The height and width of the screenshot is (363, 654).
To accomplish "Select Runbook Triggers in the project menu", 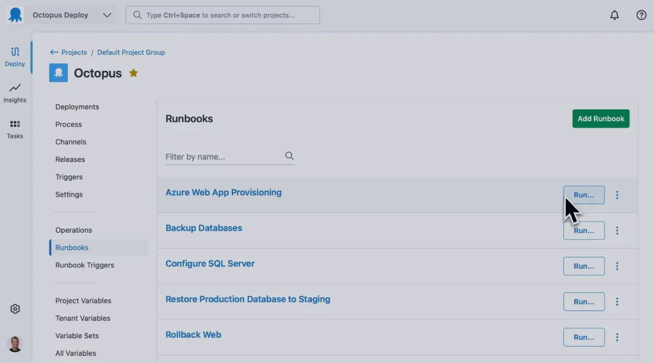I will pyautogui.click(x=84, y=265).
